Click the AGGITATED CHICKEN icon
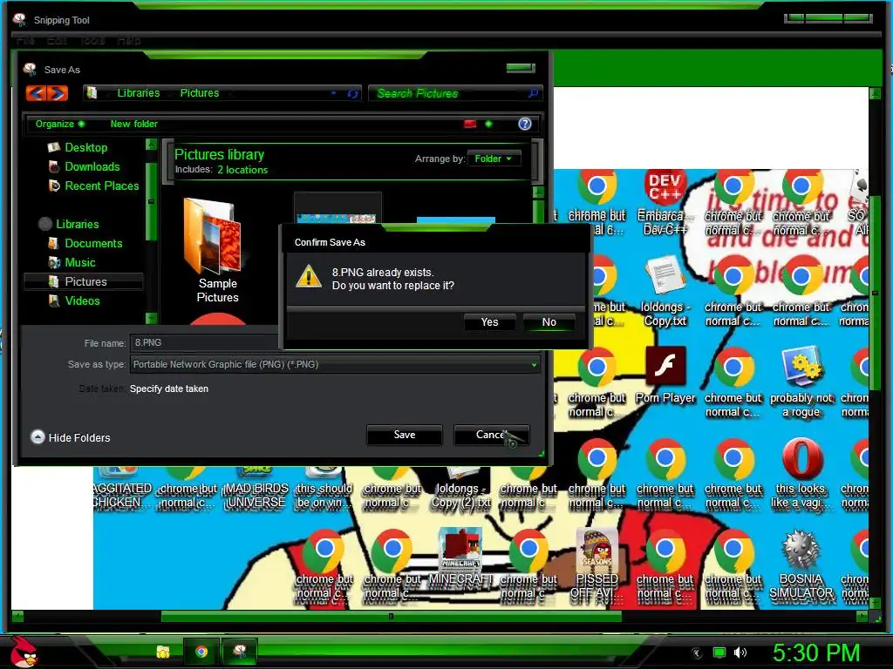The height and width of the screenshot is (669, 893). click(x=122, y=490)
